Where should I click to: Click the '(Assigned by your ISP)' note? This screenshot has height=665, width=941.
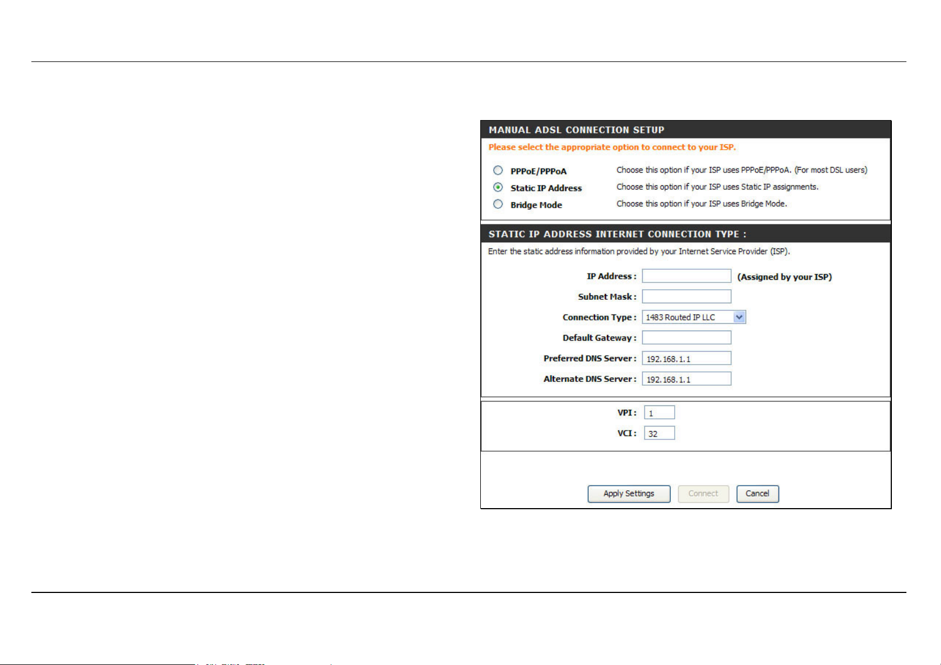click(785, 277)
